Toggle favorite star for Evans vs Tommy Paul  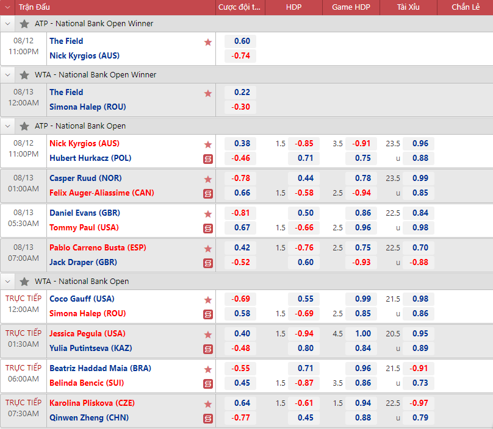208,214
